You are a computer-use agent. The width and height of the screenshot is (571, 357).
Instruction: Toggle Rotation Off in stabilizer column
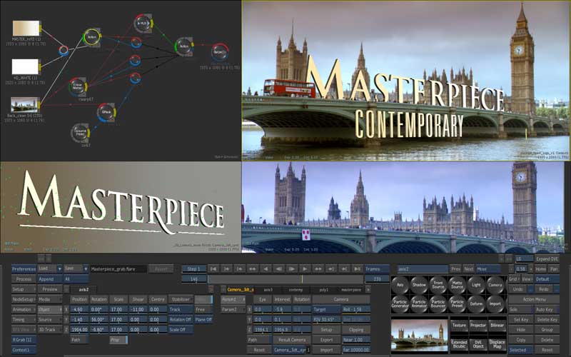coord(181,319)
